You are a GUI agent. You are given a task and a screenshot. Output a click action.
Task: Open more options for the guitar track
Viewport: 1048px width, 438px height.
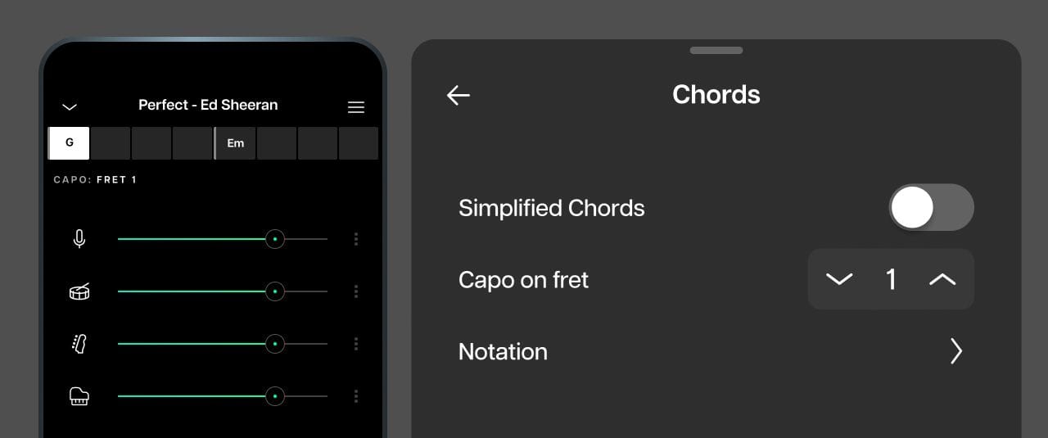pyautogui.click(x=356, y=344)
